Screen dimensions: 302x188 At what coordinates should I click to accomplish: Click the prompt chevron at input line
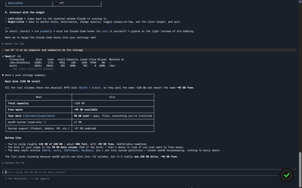coord(3,172)
